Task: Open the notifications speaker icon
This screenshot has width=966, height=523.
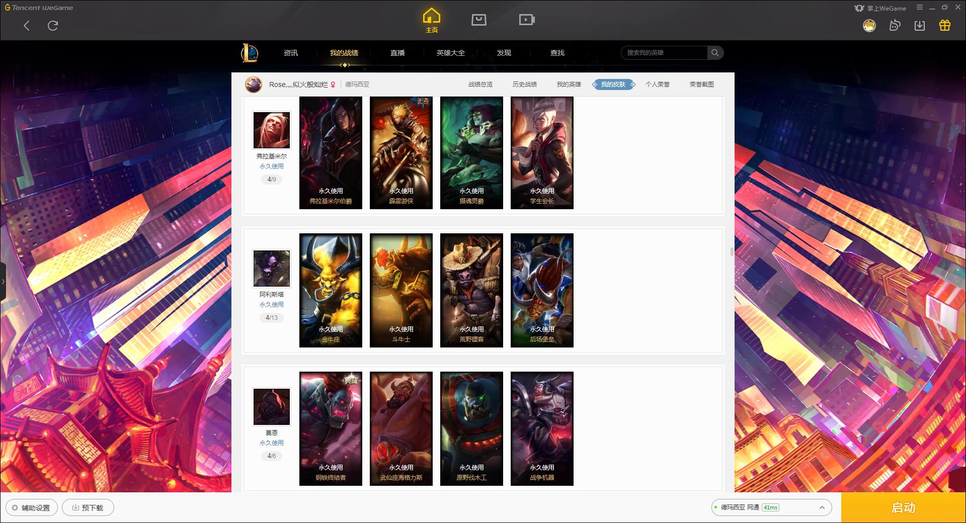Action: coord(895,25)
